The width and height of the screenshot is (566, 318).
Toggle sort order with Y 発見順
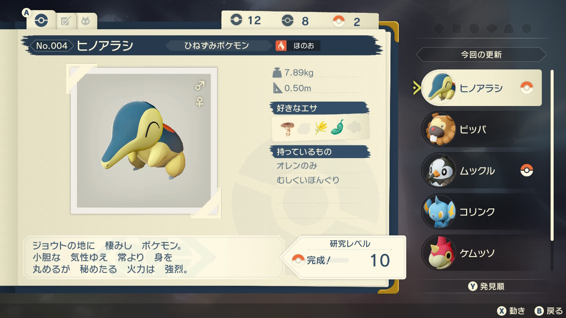click(486, 286)
